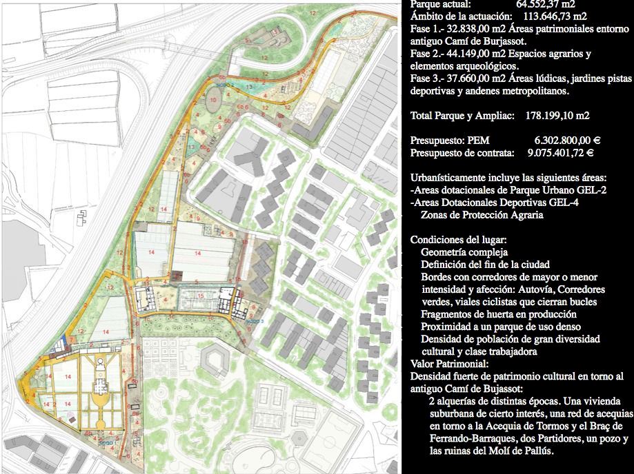The height and width of the screenshot is (474, 634).
Task: Click the small orange square labeled 7
Action: point(71,341)
